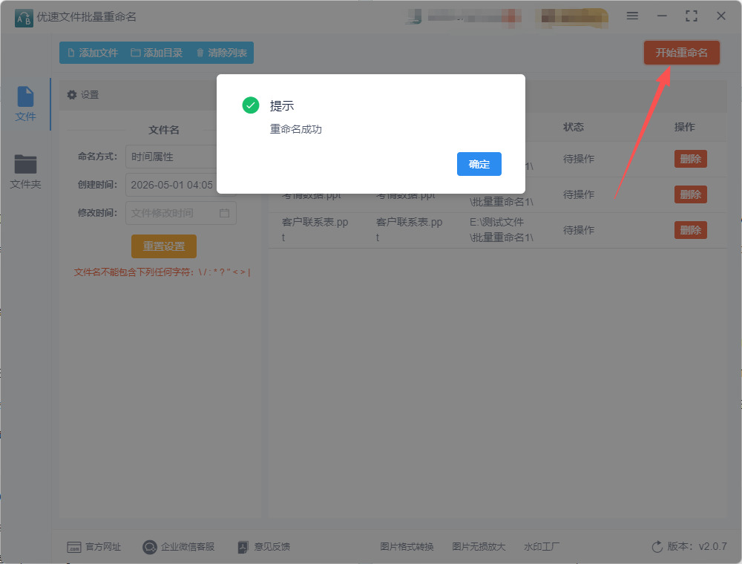The width and height of the screenshot is (742, 564).
Task: Close the application window
Action: point(720,16)
